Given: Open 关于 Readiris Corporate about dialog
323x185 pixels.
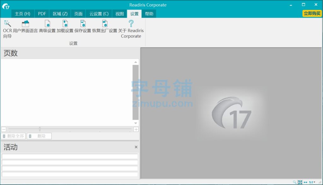Looking at the screenshot, I should coord(131,29).
